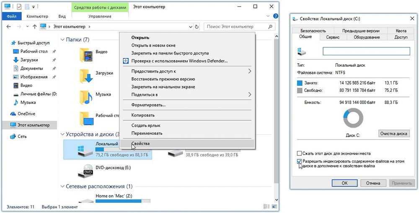The width and height of the screenshot is (419, 213).
Task: Choose Копировать in context menu
Action: (x=187, y=115)
